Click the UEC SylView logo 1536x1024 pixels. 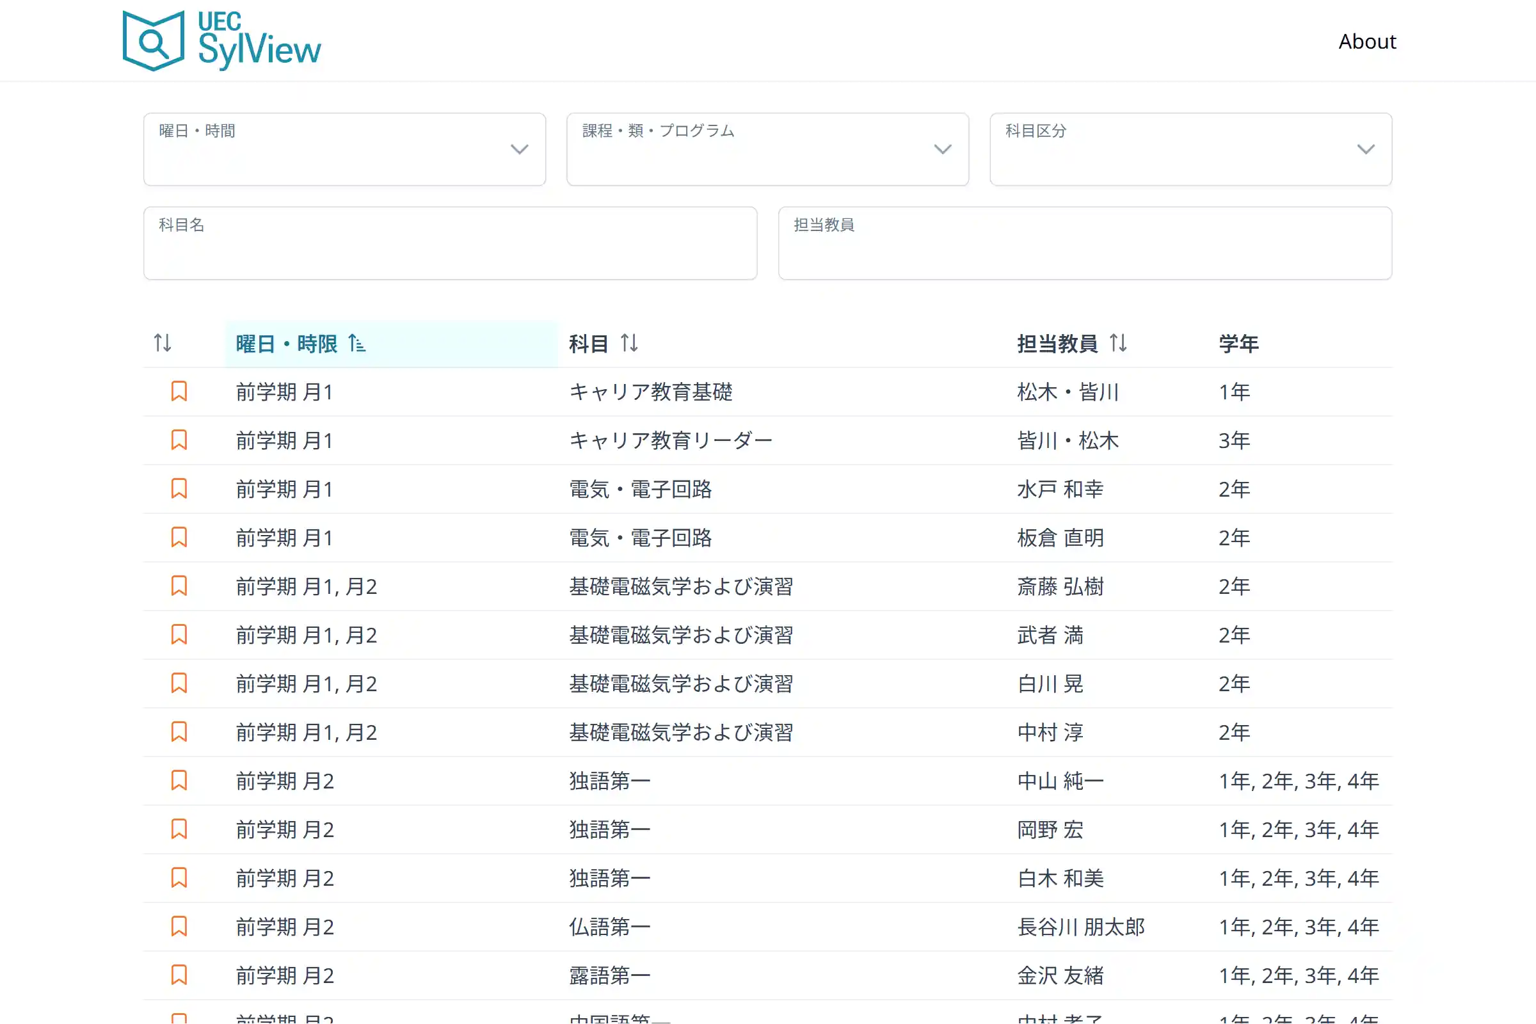[222, 40]
